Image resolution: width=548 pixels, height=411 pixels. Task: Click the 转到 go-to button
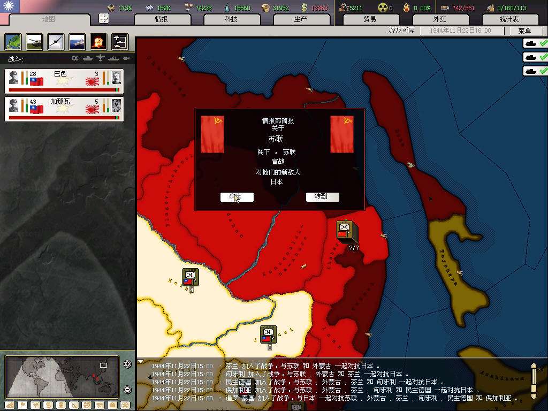point(322,197)
